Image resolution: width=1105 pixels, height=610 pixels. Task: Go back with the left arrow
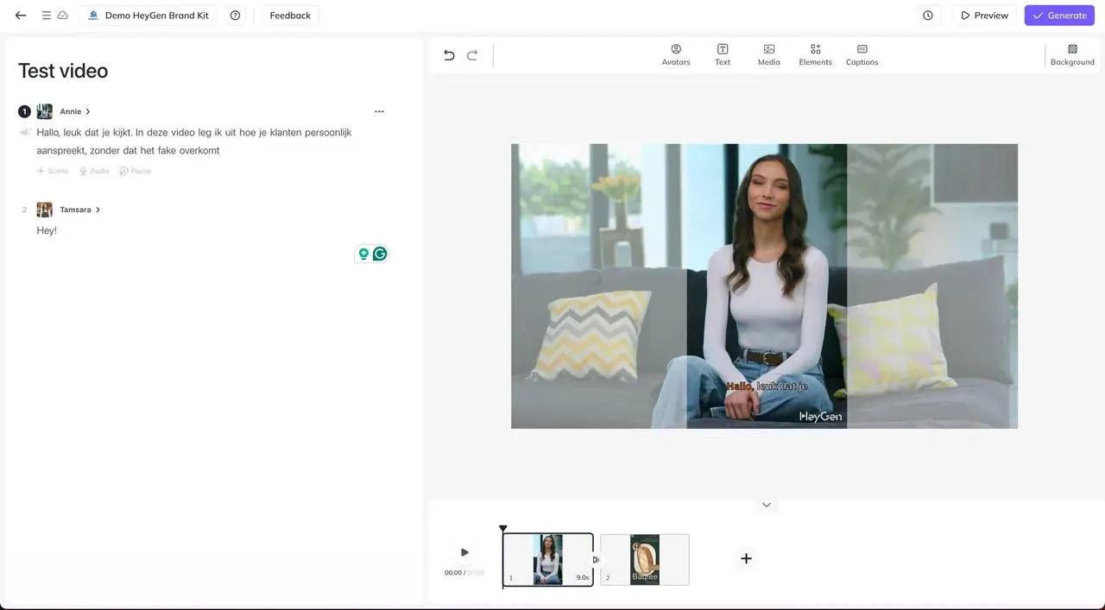point(21,16)
